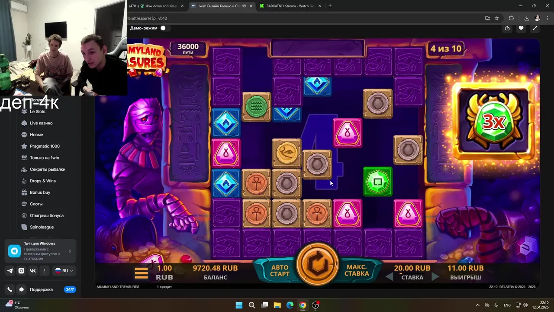This screenshot has width=554, height=312.
Task: Open the Telegram social link
Action: pos(10,270)
